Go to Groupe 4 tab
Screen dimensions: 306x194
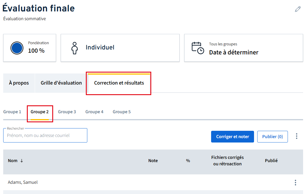pos(94,112)
